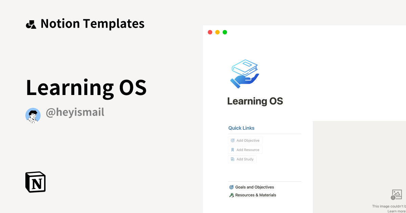
Task: Open the Add Study quick link
Action: [x=242, y=159]
